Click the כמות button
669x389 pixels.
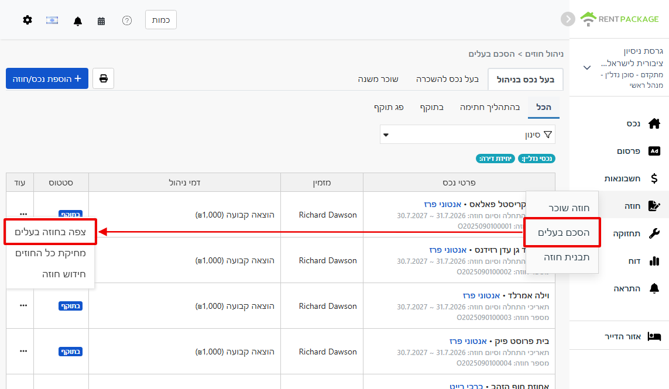tap(161, 20)
